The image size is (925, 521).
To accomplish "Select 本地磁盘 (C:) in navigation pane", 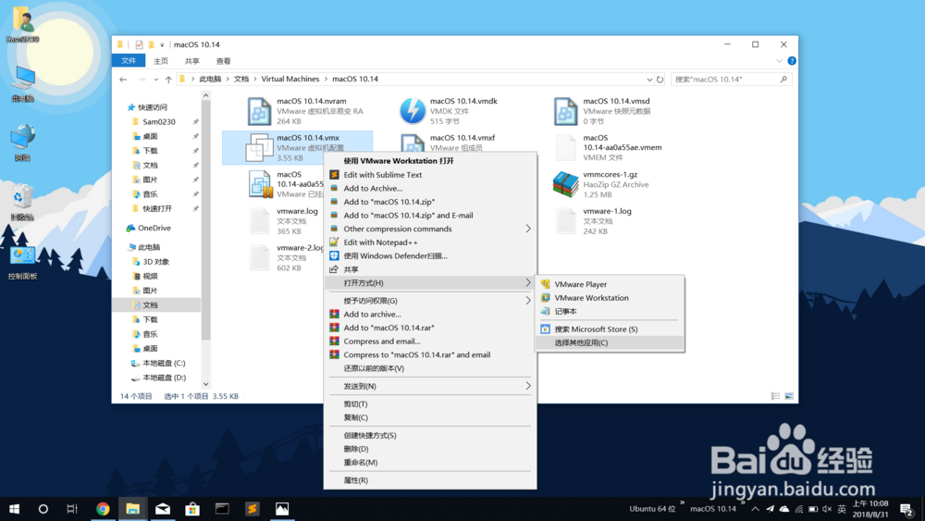I will [164, 363].
